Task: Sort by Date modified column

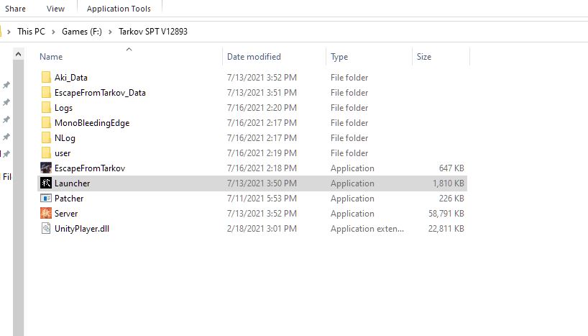Action: tap(254, 57)
